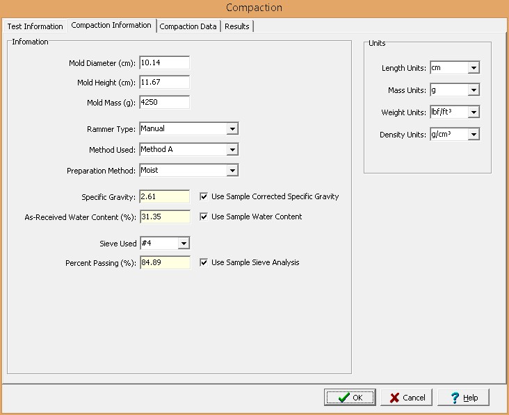The height and width of the screenshot is (415, 509).
Task: Go to the Results tab
Action: pyautogui.click(x=237, y=26)
